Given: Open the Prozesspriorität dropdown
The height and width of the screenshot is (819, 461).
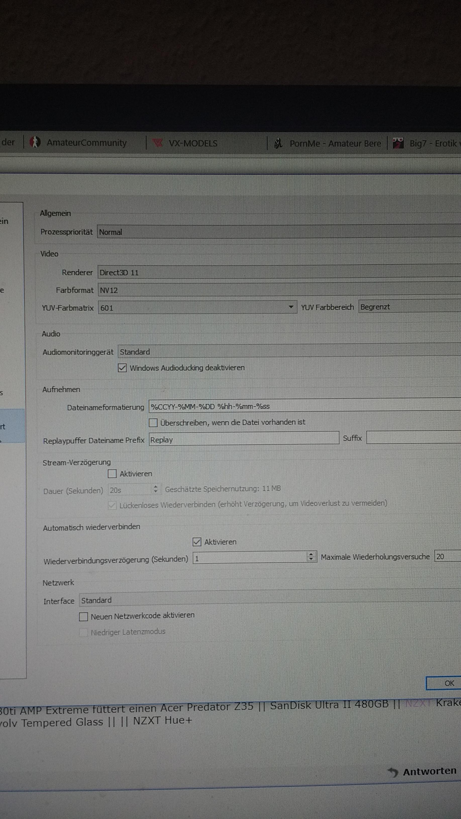Looking at the screenshot, I should (279, 232).
